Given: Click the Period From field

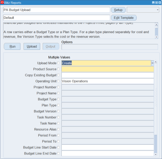Looking at the screenshot, I should tap(107, 135).
